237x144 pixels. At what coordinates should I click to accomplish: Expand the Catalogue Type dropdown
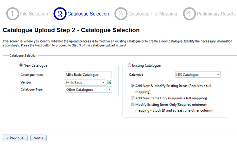[x=89, y=89]
